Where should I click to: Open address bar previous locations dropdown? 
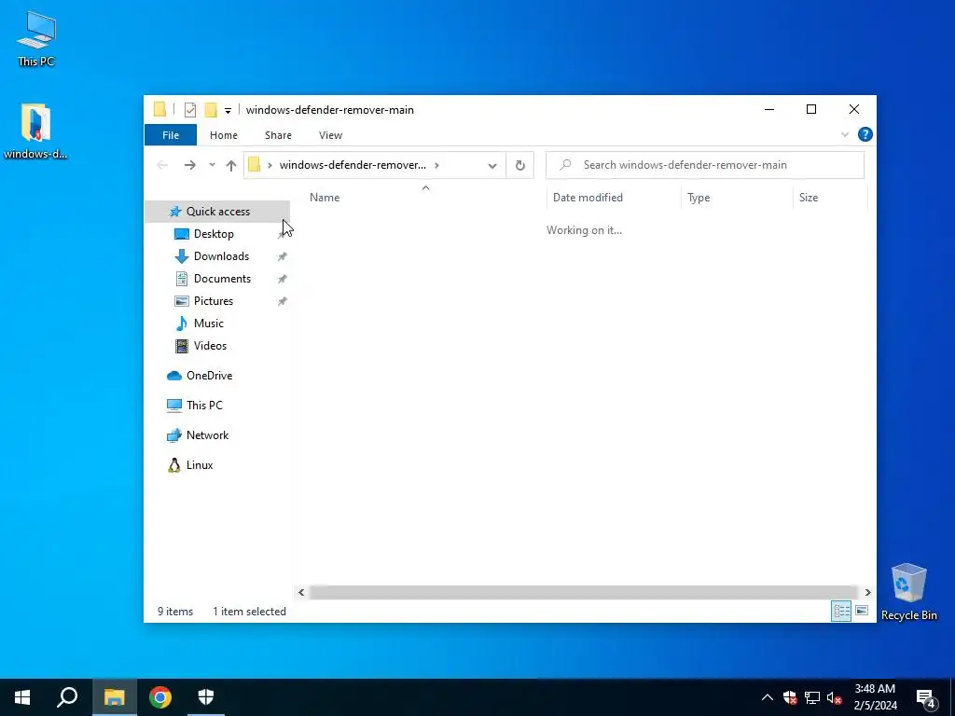[492, 166]
